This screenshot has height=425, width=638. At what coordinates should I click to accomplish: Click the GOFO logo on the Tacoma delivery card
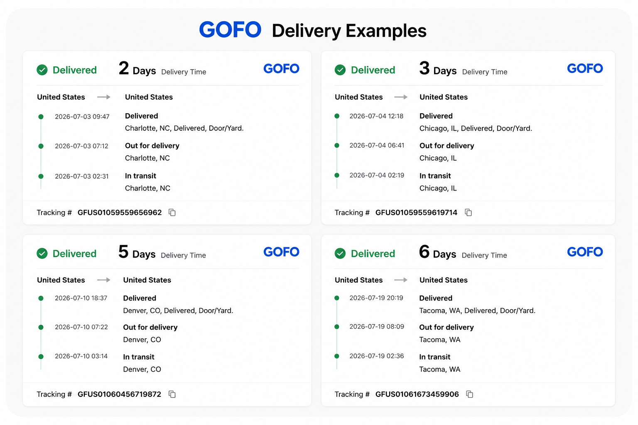pos(585,252)
